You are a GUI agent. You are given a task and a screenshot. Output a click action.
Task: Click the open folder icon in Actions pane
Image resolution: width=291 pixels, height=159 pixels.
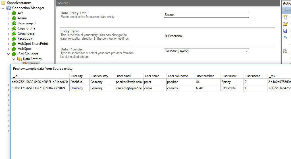click(285, 24)
